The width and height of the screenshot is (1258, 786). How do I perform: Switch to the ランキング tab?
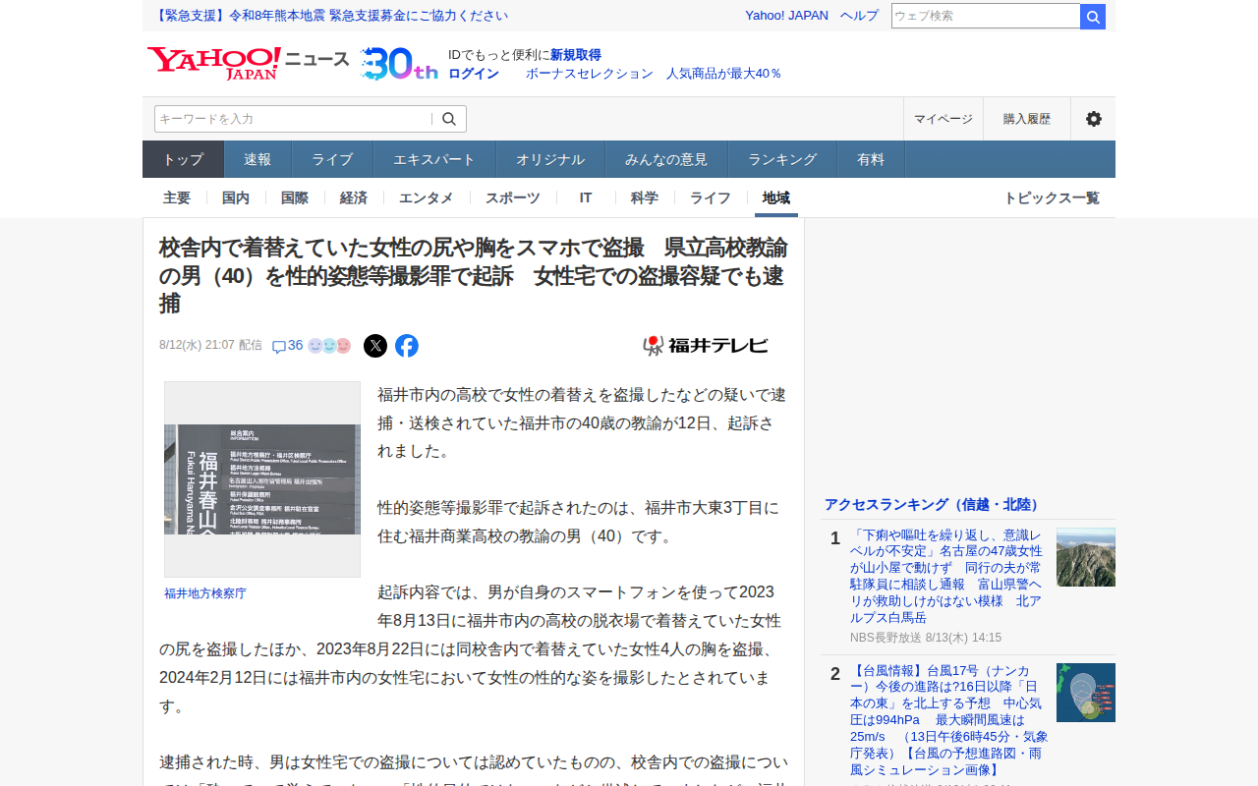[782, 159]
